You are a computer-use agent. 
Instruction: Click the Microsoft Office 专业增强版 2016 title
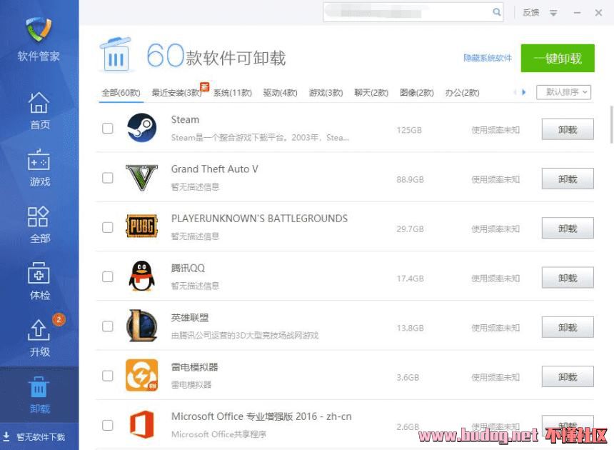coord(261,416)
